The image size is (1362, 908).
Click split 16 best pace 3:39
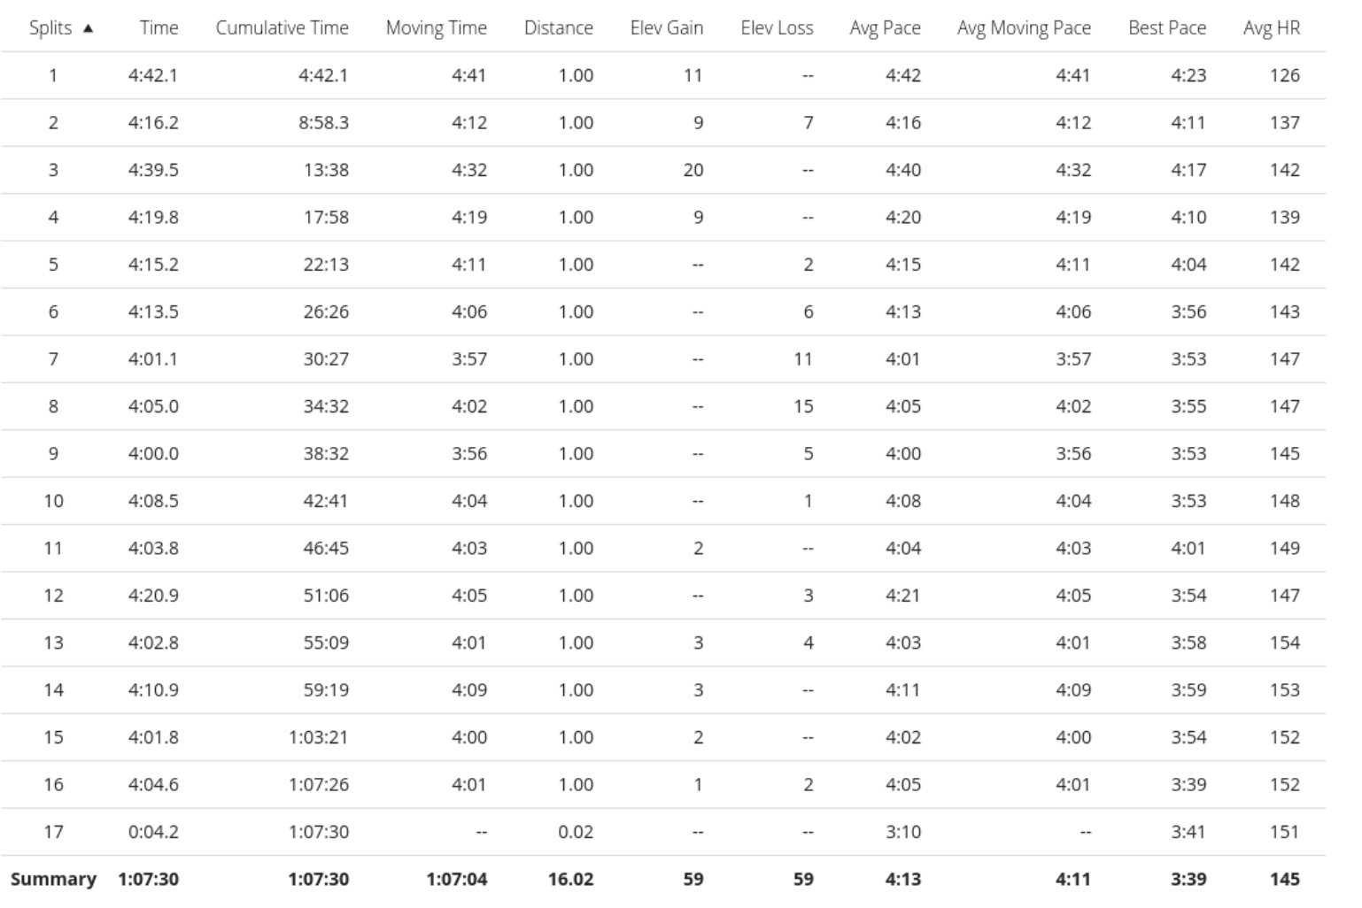pos(1188,785)
